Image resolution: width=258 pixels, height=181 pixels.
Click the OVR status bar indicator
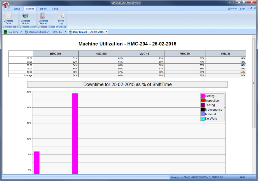tap(242, 177)
